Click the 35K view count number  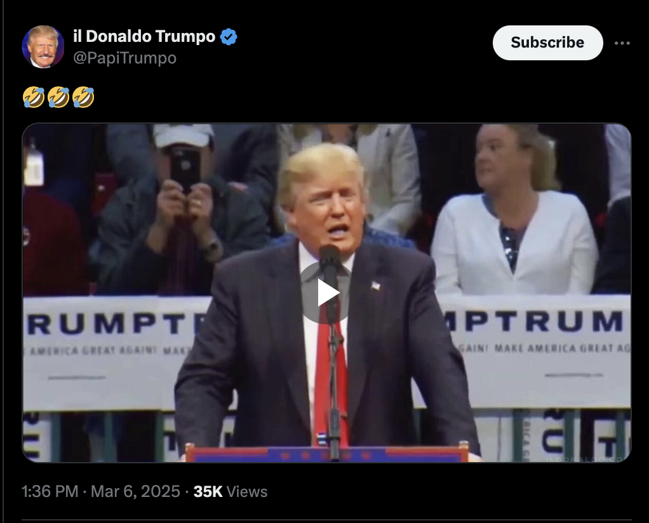coord(208,491)
